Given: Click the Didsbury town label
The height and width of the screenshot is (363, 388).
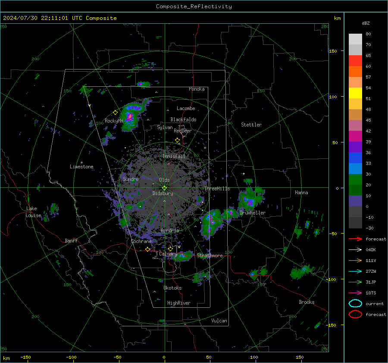Looking at the screenshot, I should [163, 193].
